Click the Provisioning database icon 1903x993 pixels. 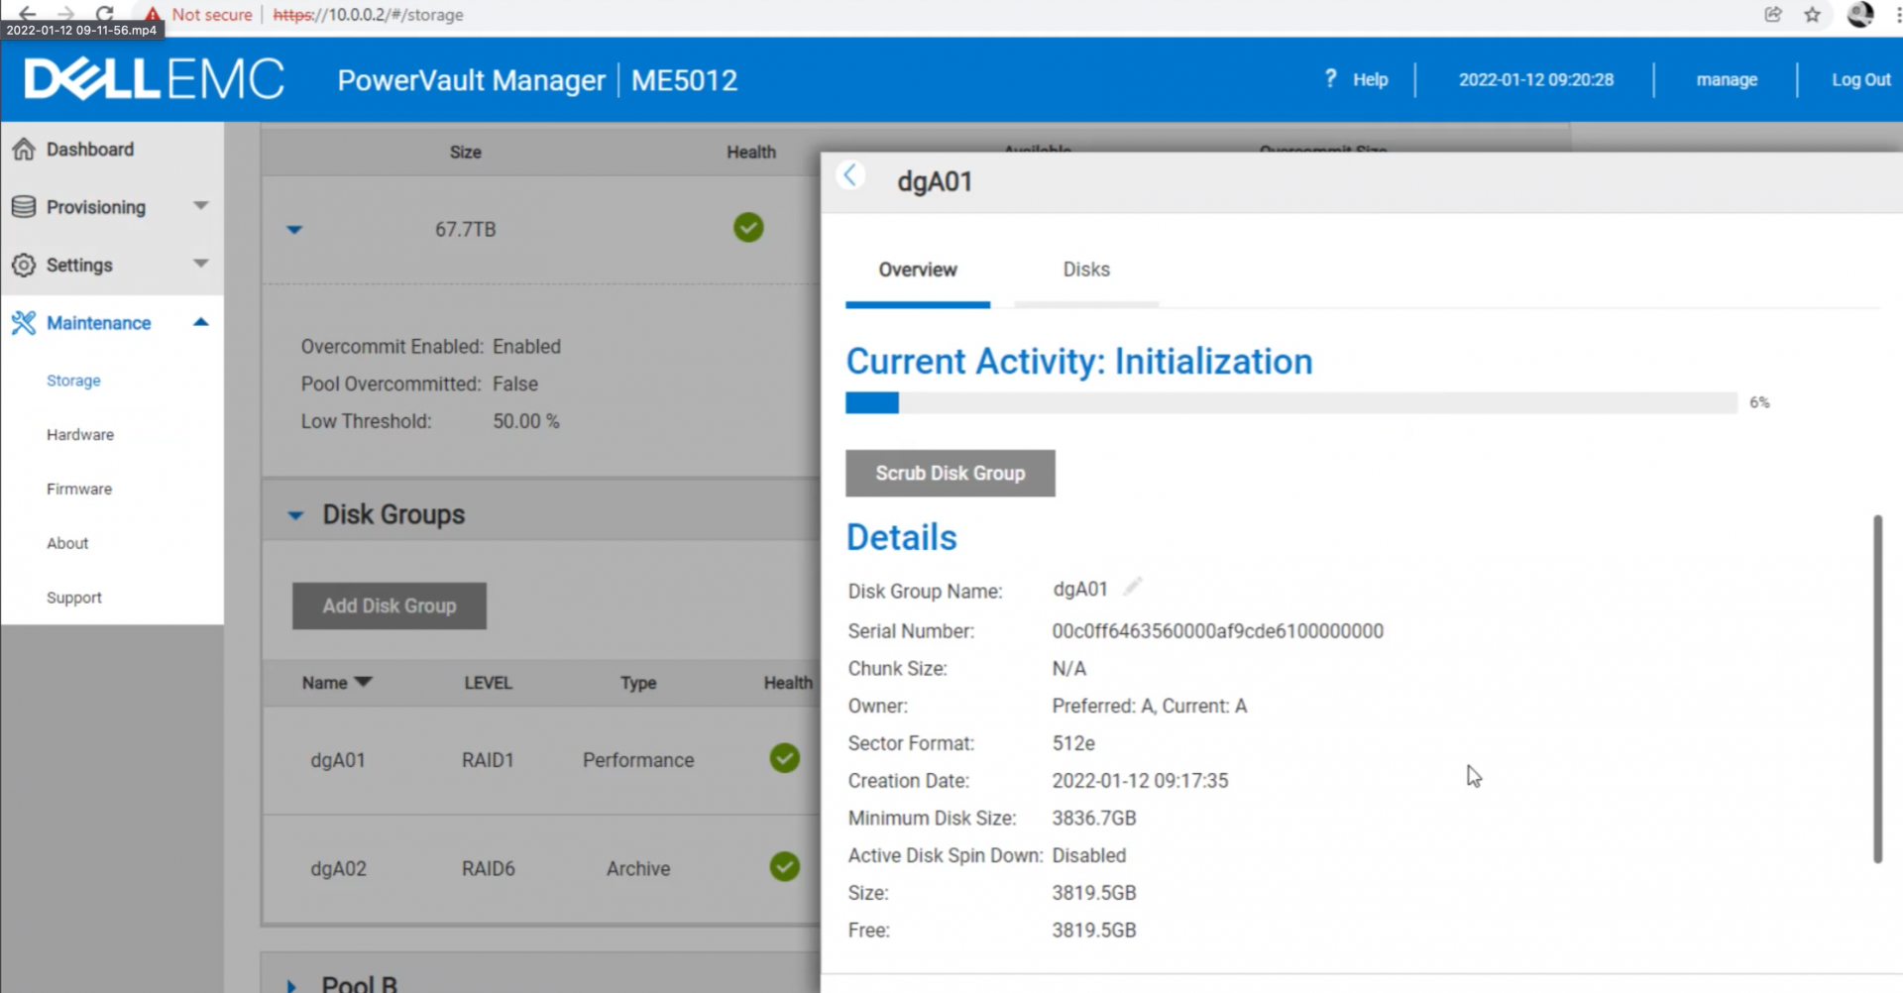click(x=24, y=207)
